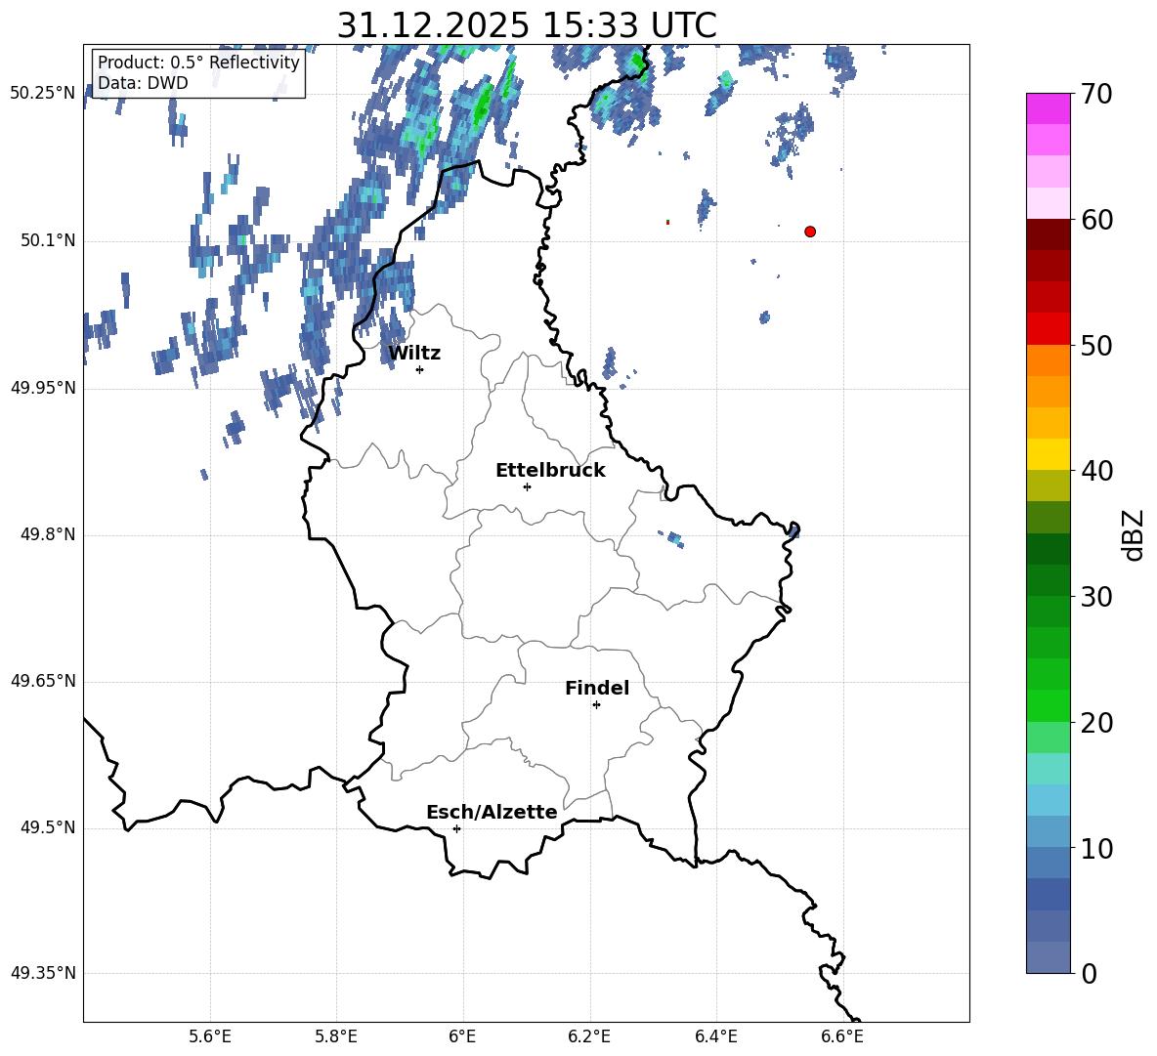
Task: Pick the yellow colorbar segment near 40 dBZ
Action: (x=1049, y=454)
